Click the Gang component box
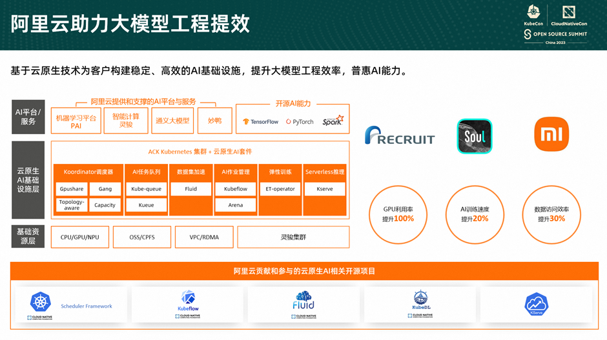 tap(105, 189)
